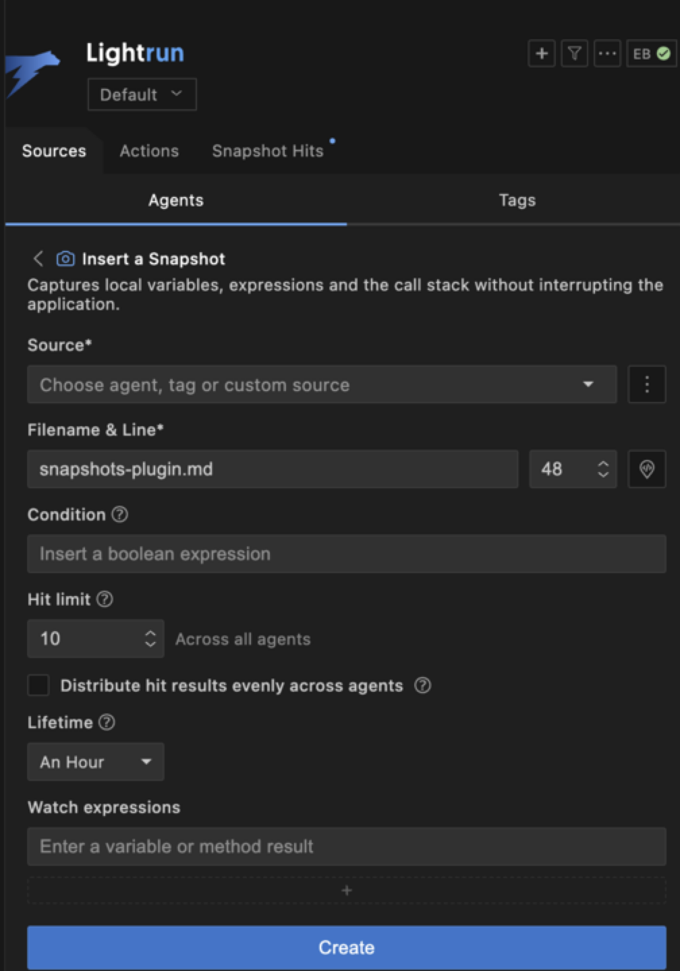Viewport: 680px width, 971px height.
Task: Select the Tags sub-tab
Action: (x=517, y=200)
